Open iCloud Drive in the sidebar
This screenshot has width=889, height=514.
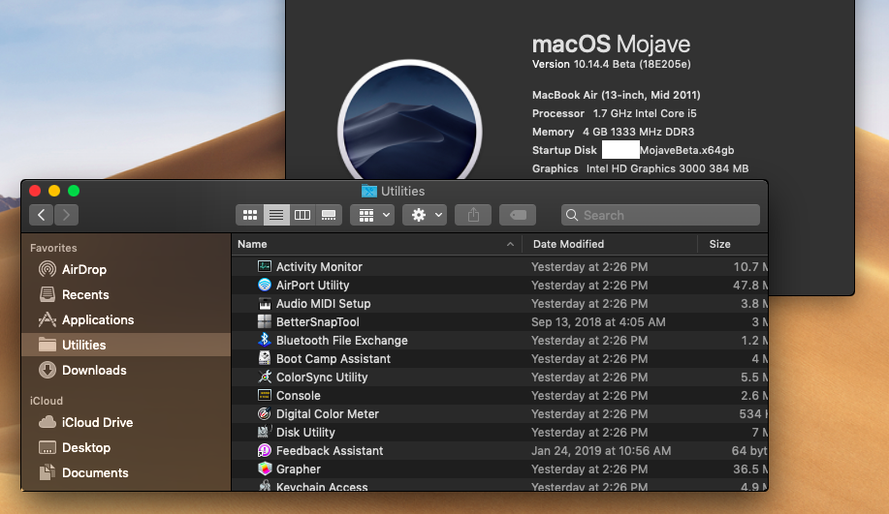point(97,422)
